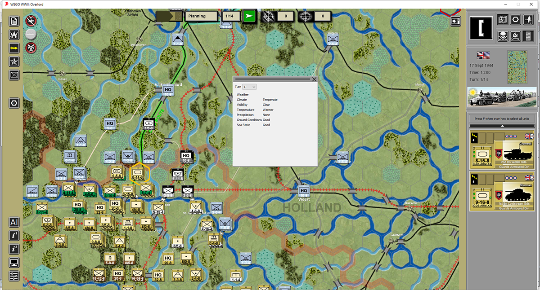Click the air strike count box
Viewport: 540px width, 290px height.
tap(285, 16)
